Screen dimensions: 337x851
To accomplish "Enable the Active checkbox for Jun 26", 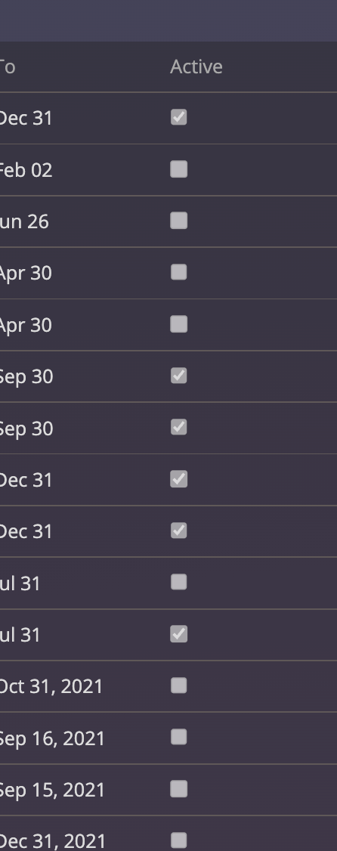I will [178, 221].
